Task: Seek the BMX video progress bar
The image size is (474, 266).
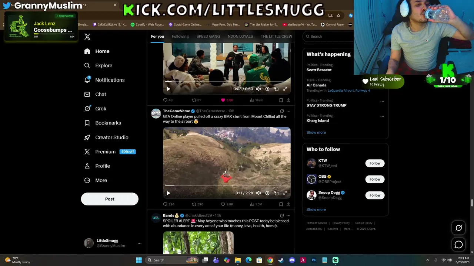Action: point(227,186)
